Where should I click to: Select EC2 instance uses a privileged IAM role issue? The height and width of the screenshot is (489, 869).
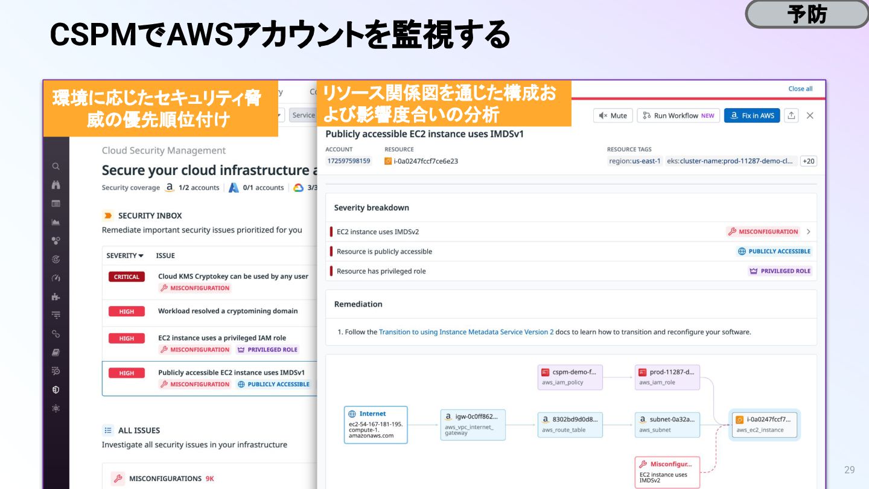point(209,344)
